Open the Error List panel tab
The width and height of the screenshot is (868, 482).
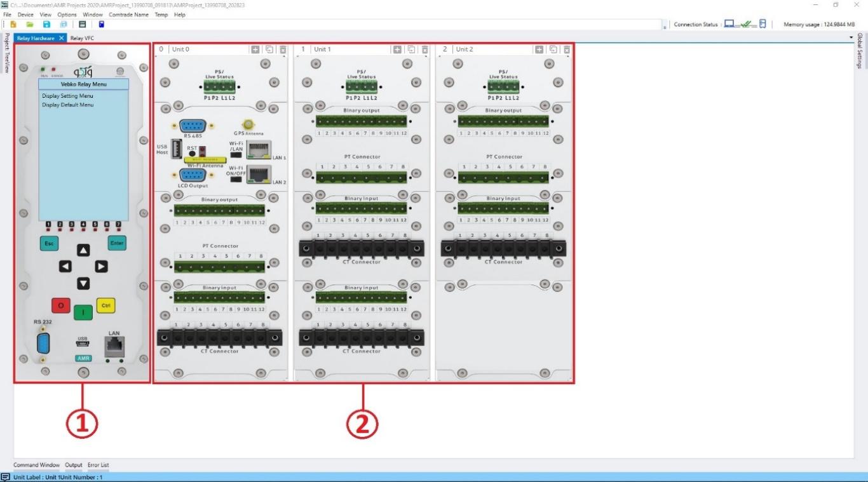[98, 465]
